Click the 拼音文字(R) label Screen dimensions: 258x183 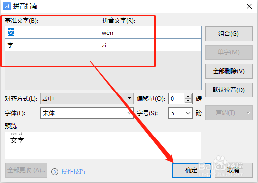[119, 21]
